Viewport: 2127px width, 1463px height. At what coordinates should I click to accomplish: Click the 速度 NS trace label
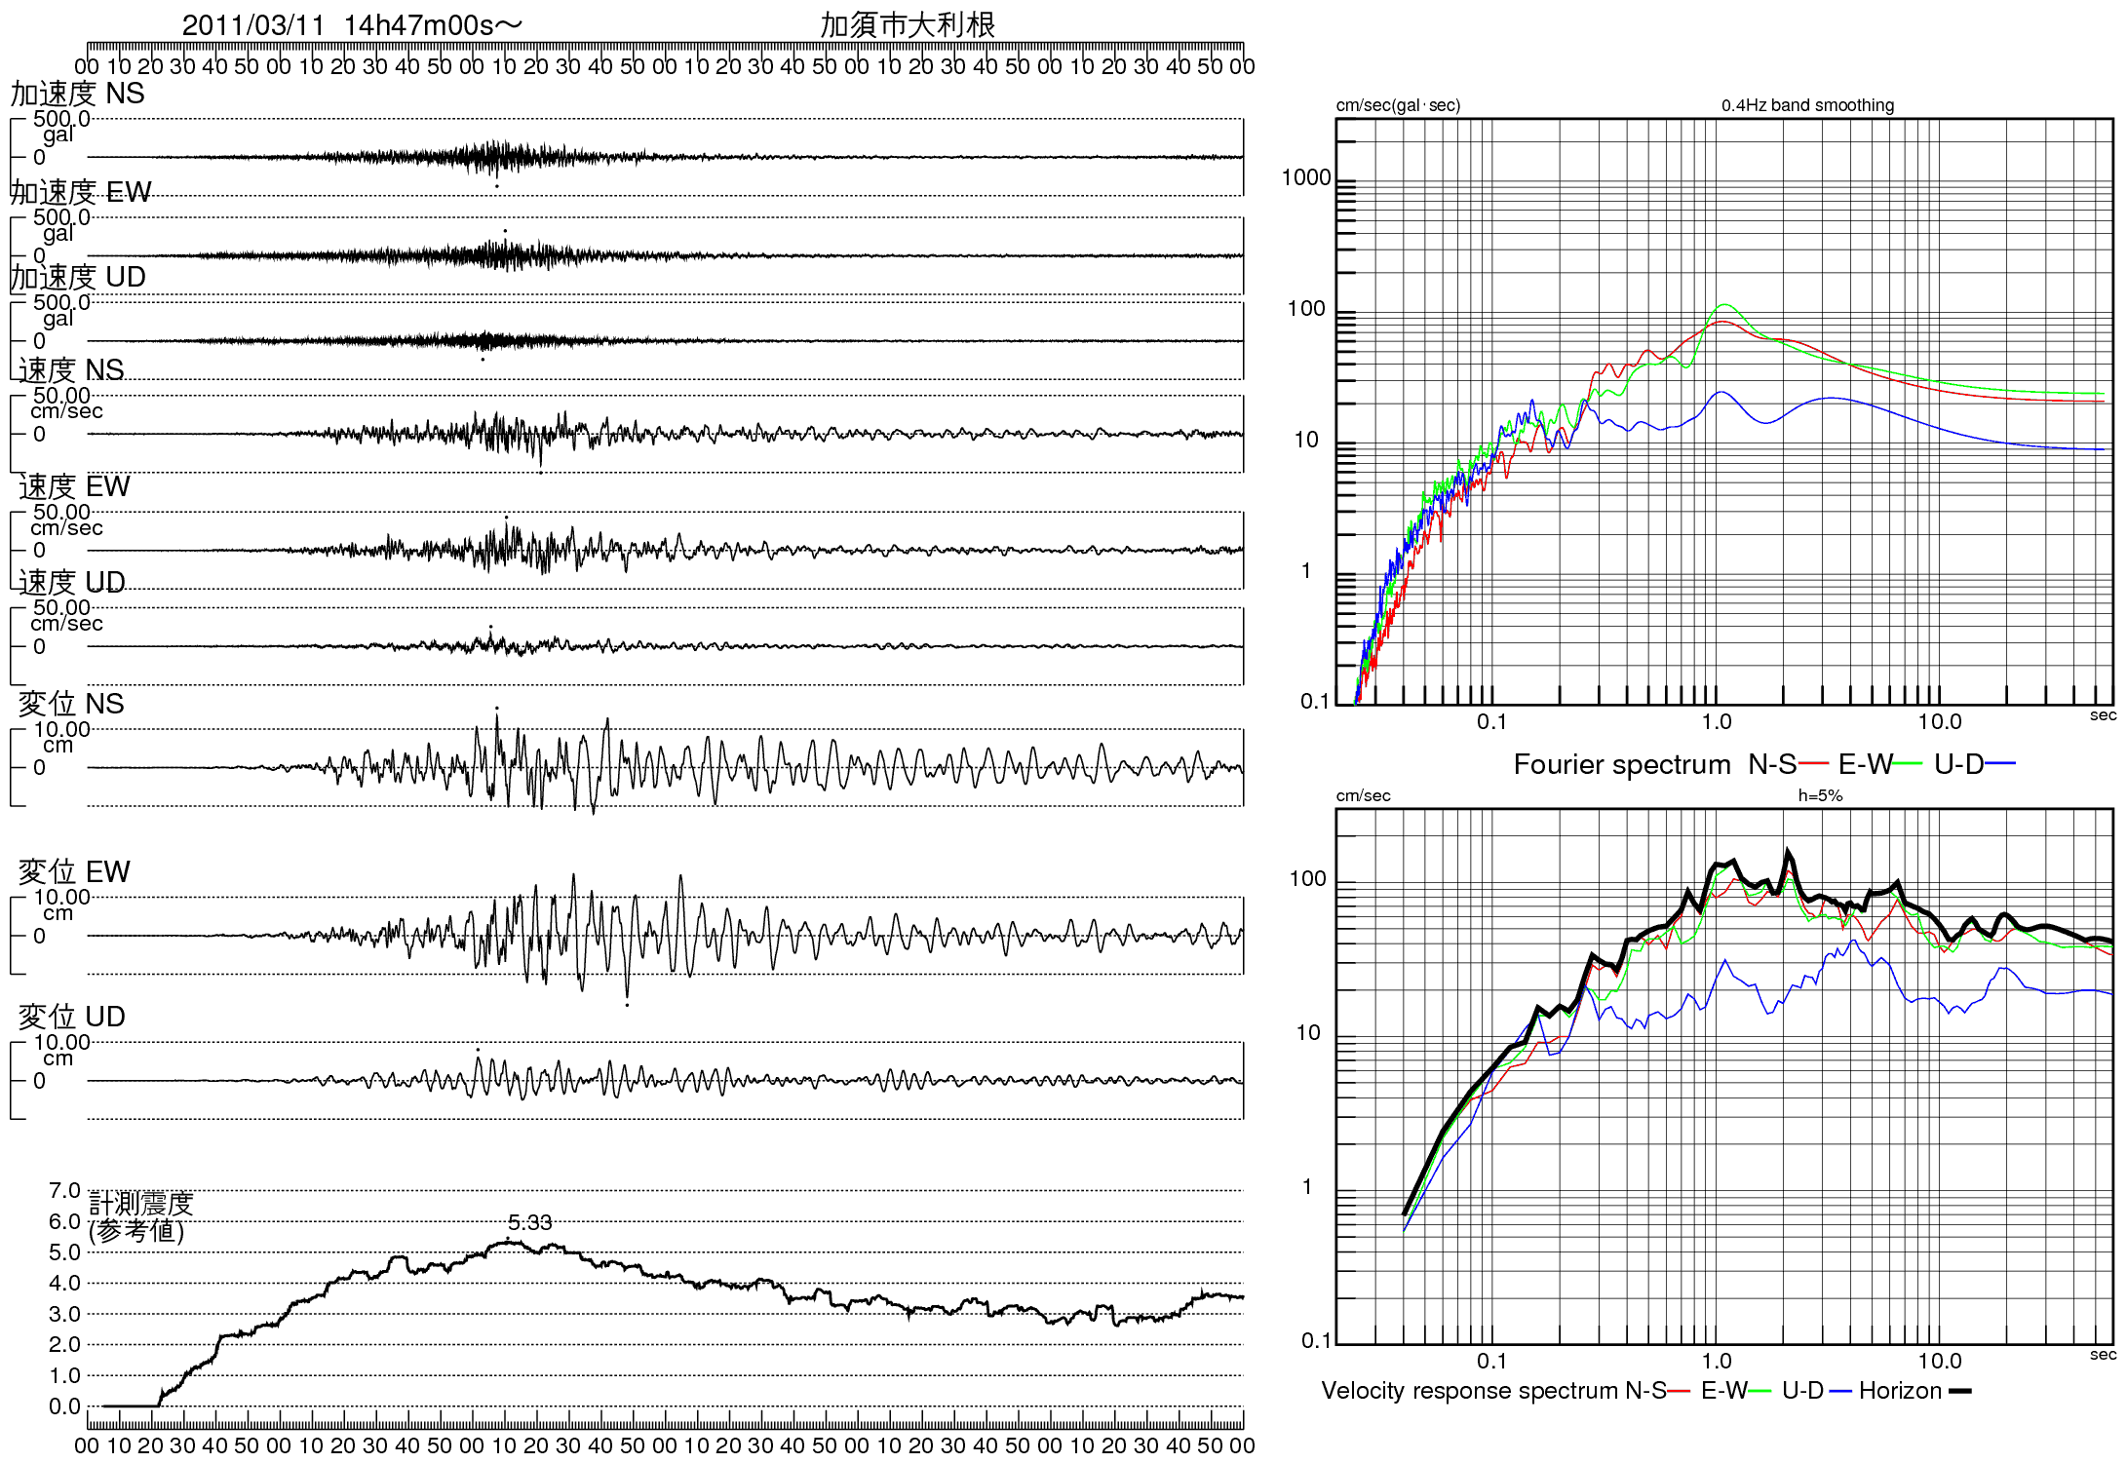tap(71, 370)
